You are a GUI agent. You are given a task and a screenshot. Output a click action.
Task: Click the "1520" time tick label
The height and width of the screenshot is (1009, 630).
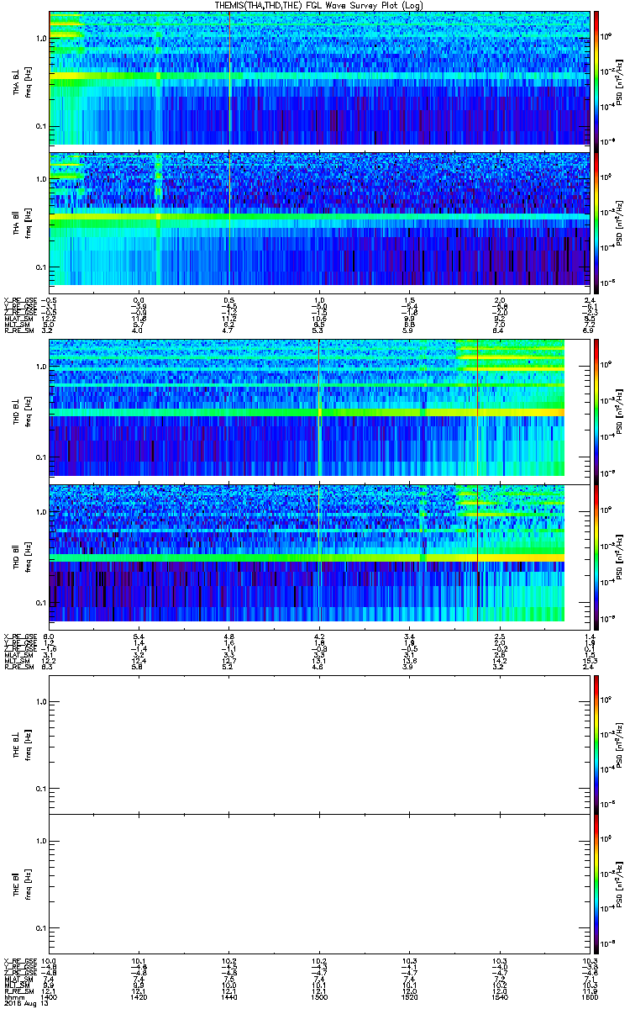coord(408,996)
